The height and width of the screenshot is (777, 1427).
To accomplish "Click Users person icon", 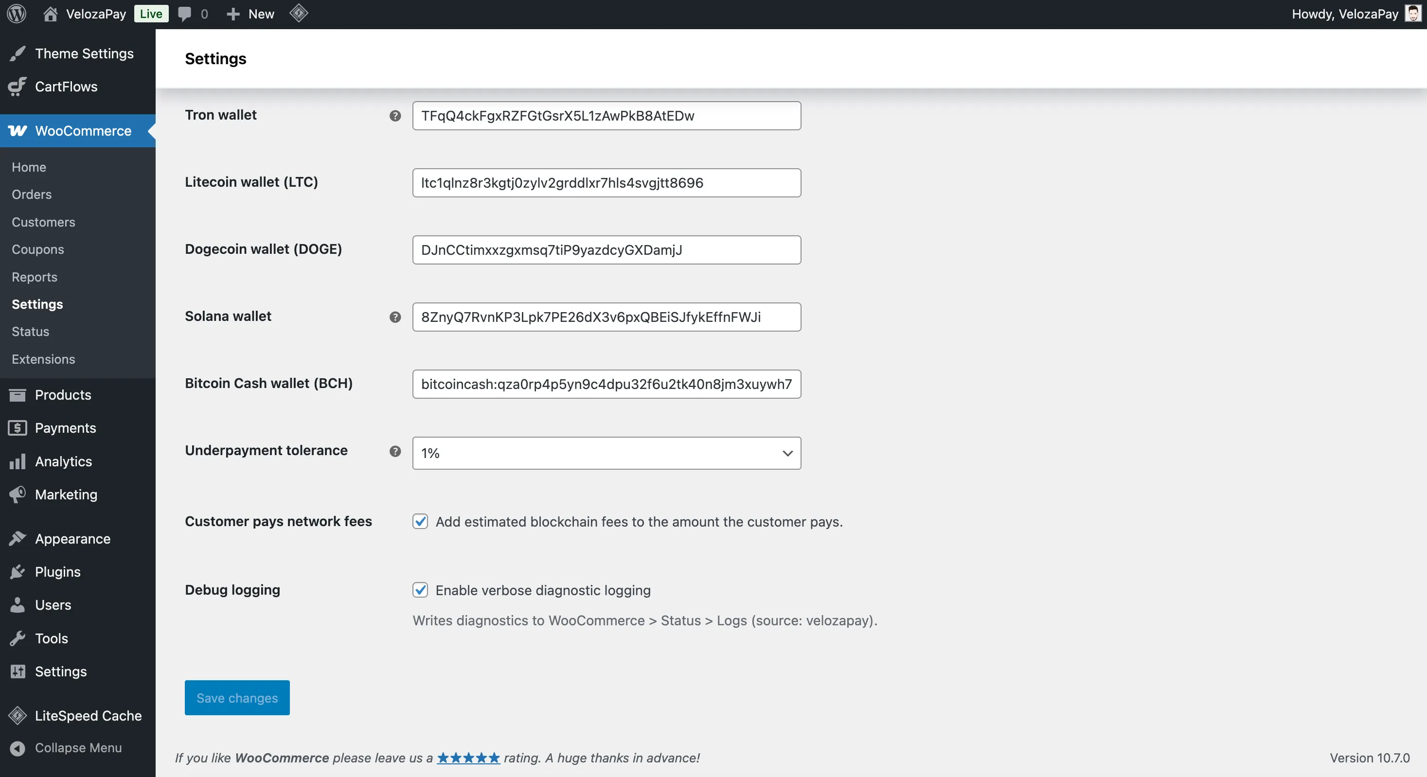I will click(17, 605).
